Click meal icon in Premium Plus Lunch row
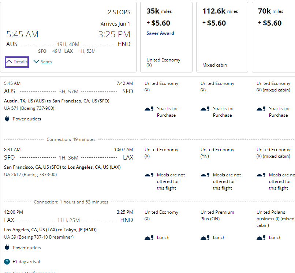 [205, 238]
